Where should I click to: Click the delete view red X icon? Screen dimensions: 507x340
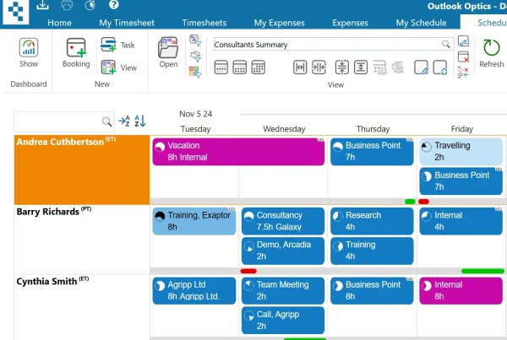463,57
